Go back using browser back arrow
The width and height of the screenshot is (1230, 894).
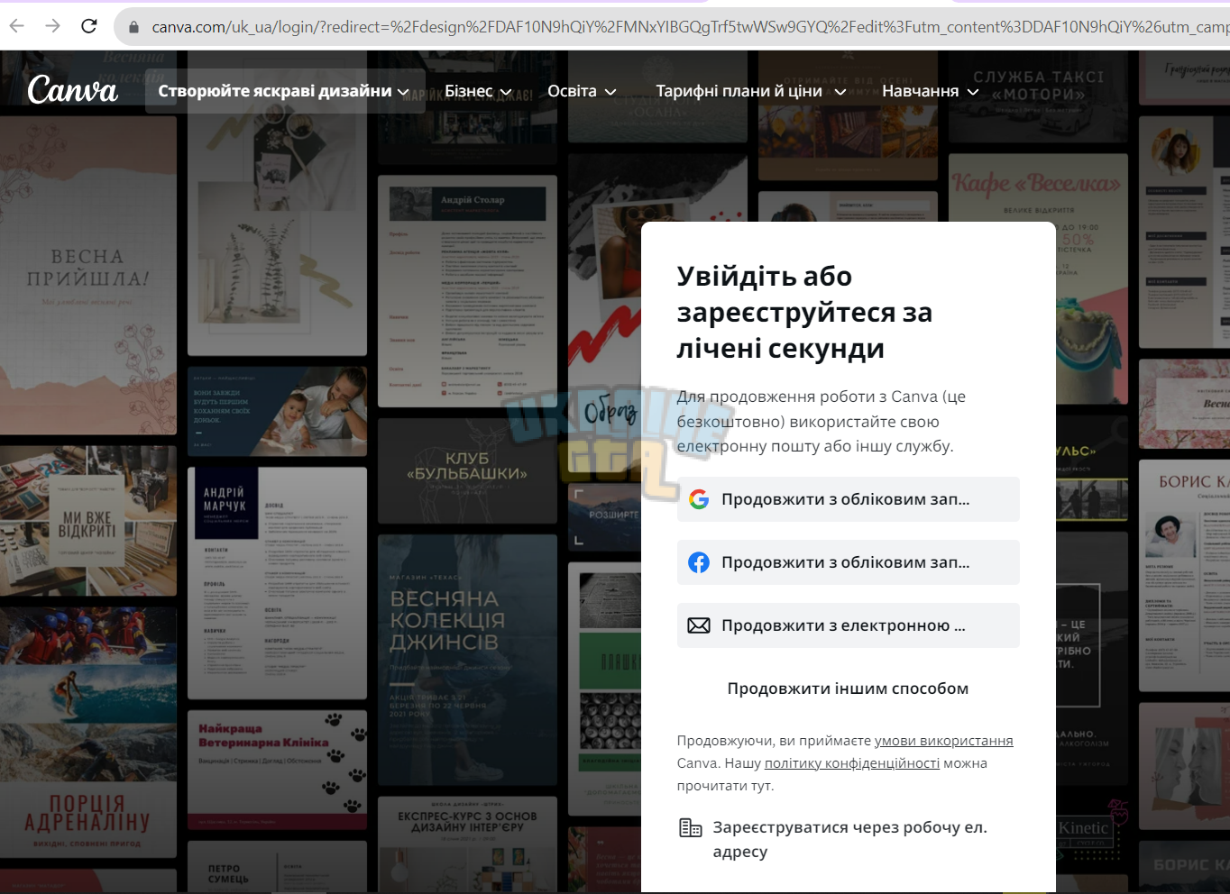(x=16, y=26)
